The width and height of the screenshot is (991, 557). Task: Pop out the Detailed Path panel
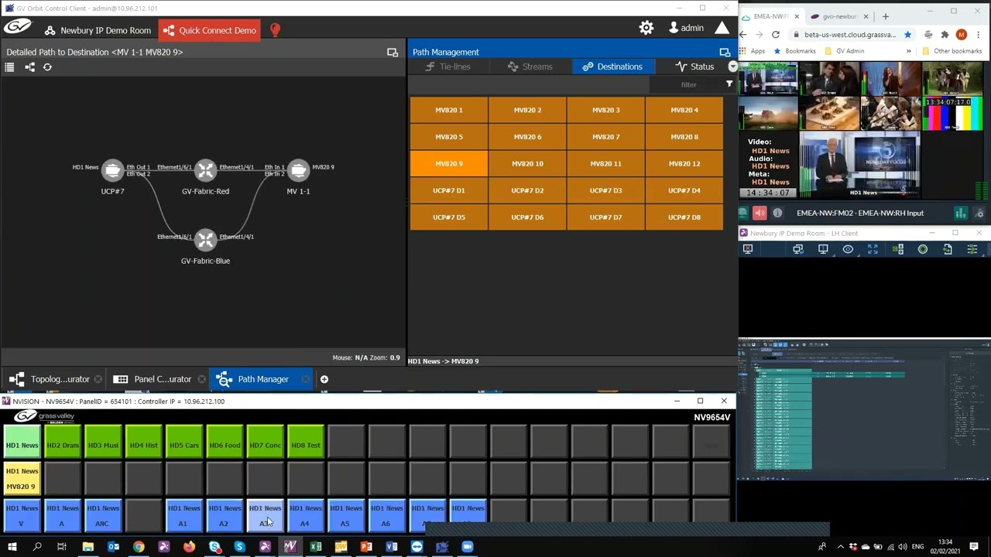coord(393,52)
